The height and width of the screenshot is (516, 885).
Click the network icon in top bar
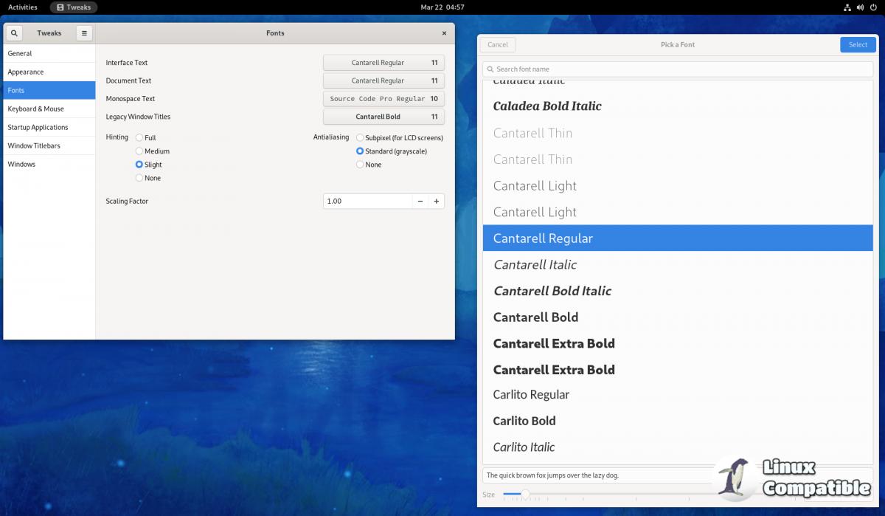(x=847, y=7)
